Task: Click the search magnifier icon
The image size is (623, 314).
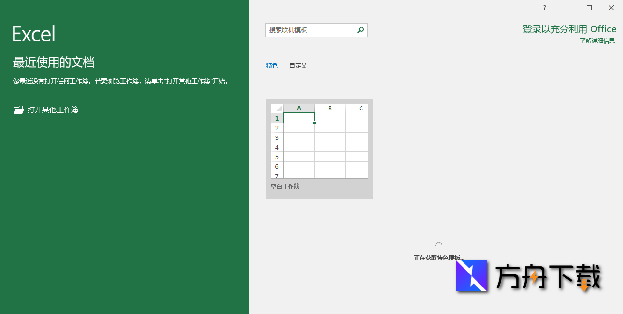Action: point(360,30)
